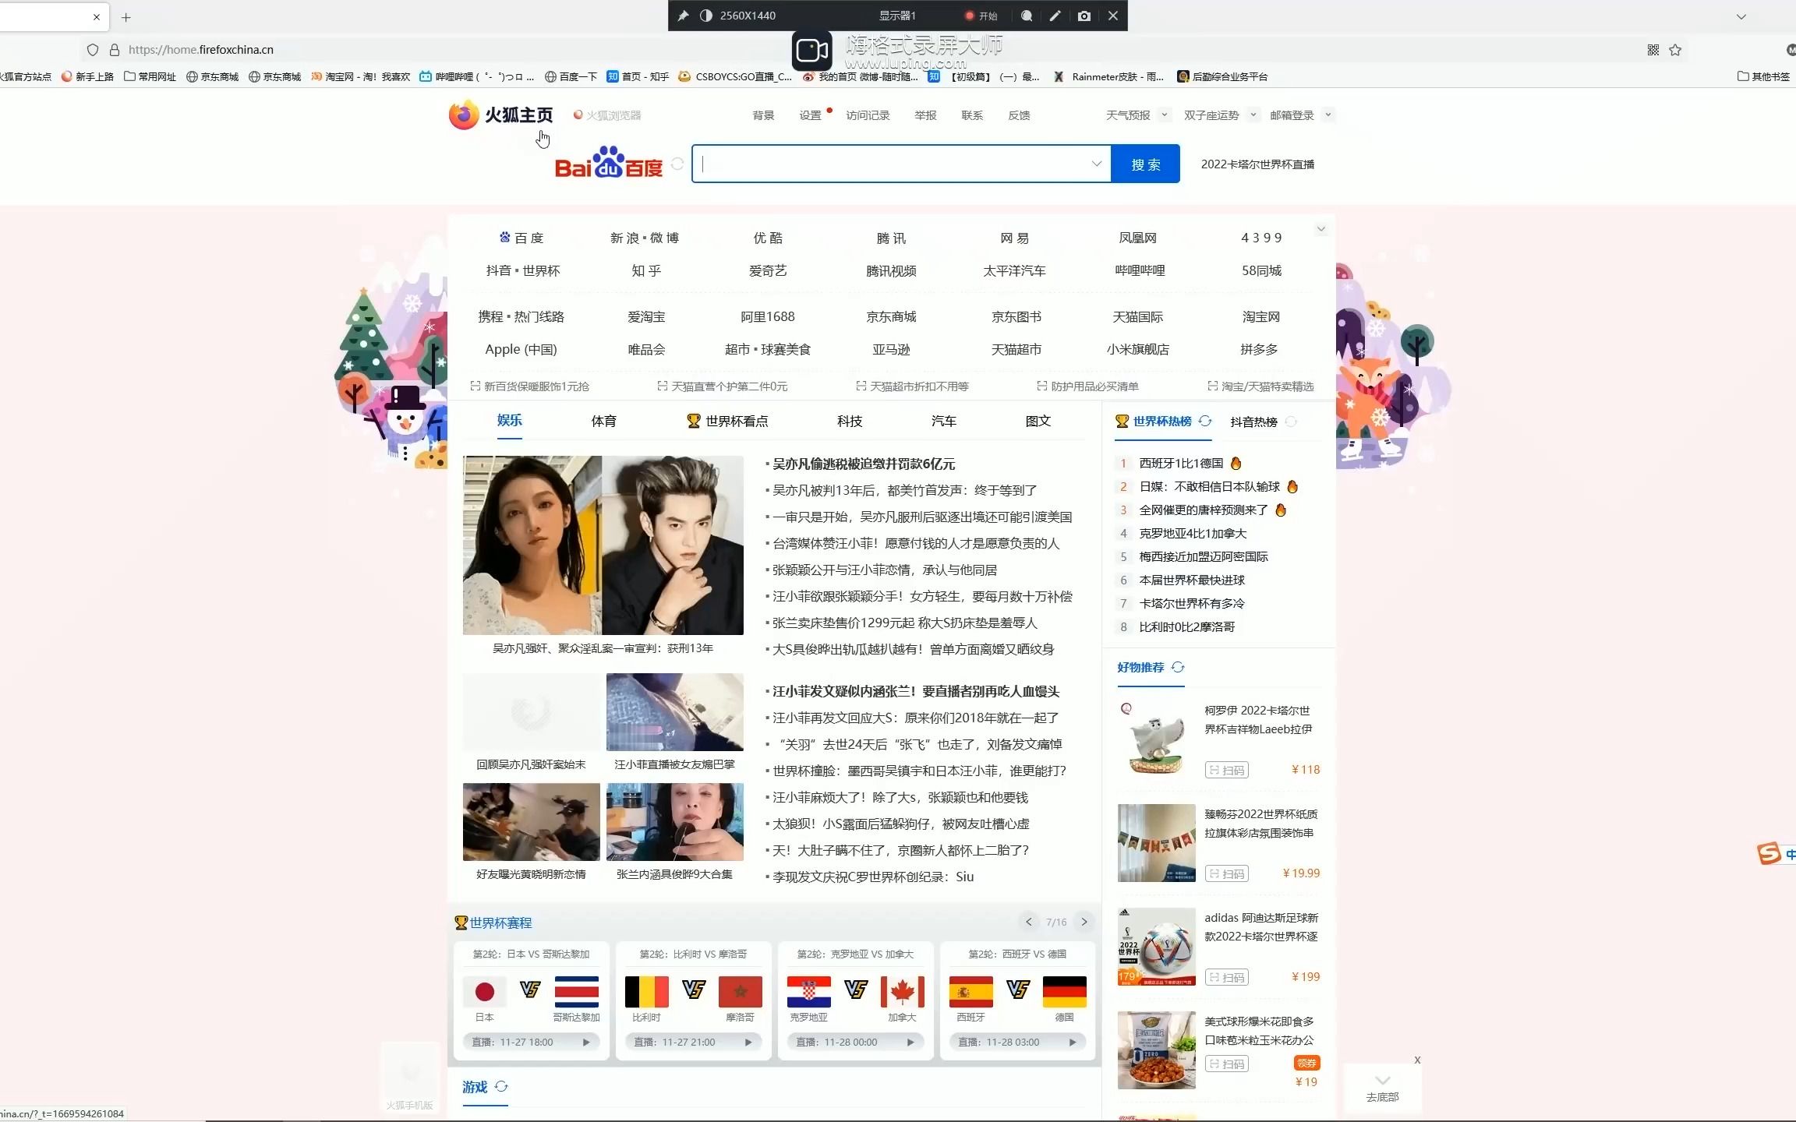Screen dimensions: 1796x1122
Task: Click the 搜索 search button
Action: point(1145,164)
